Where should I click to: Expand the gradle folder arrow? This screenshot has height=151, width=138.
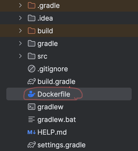click(x=20, y=43)
